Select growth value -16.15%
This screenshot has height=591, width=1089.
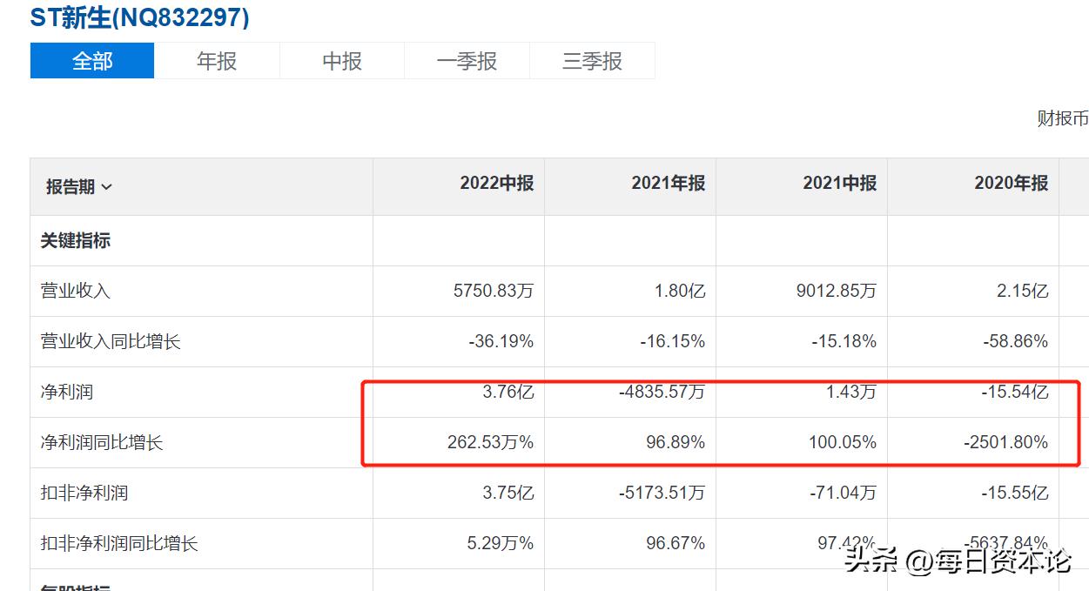pos(672,342)
